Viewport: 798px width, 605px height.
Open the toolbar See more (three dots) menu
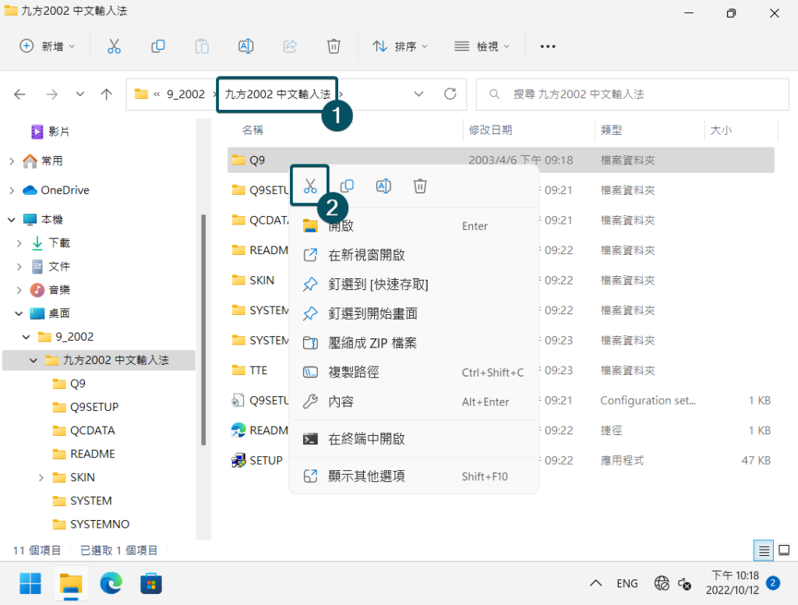[548, 46]
